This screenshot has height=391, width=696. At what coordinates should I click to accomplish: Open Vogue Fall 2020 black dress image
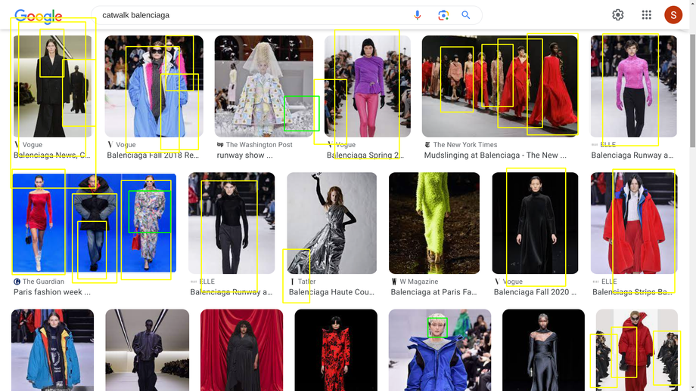click(x=536, y=223)
